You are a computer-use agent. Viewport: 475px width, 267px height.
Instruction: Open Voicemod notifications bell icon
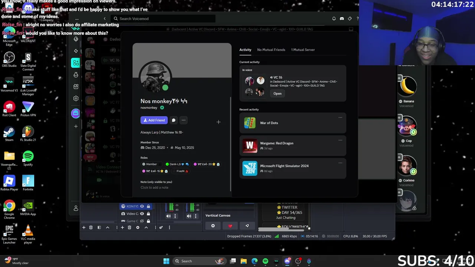[334, 19]
